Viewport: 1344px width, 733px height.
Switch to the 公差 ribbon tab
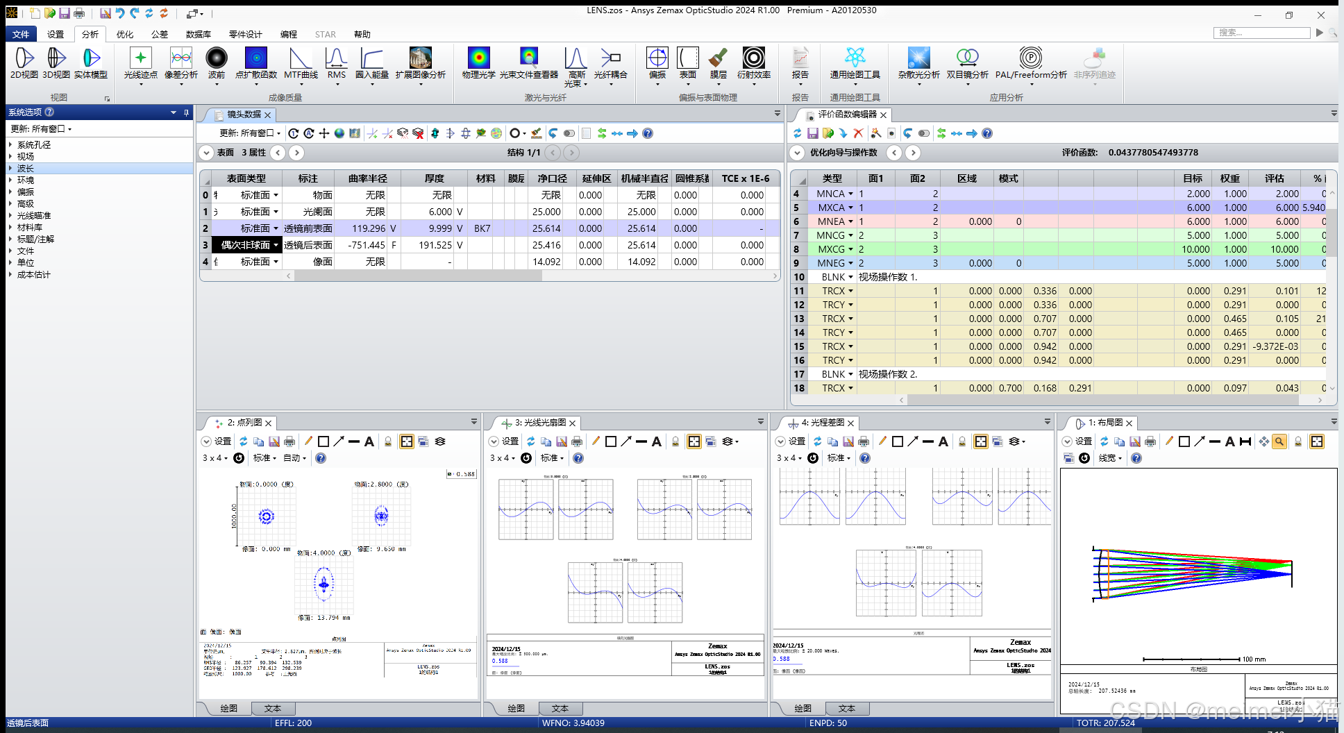click(160, 34)
